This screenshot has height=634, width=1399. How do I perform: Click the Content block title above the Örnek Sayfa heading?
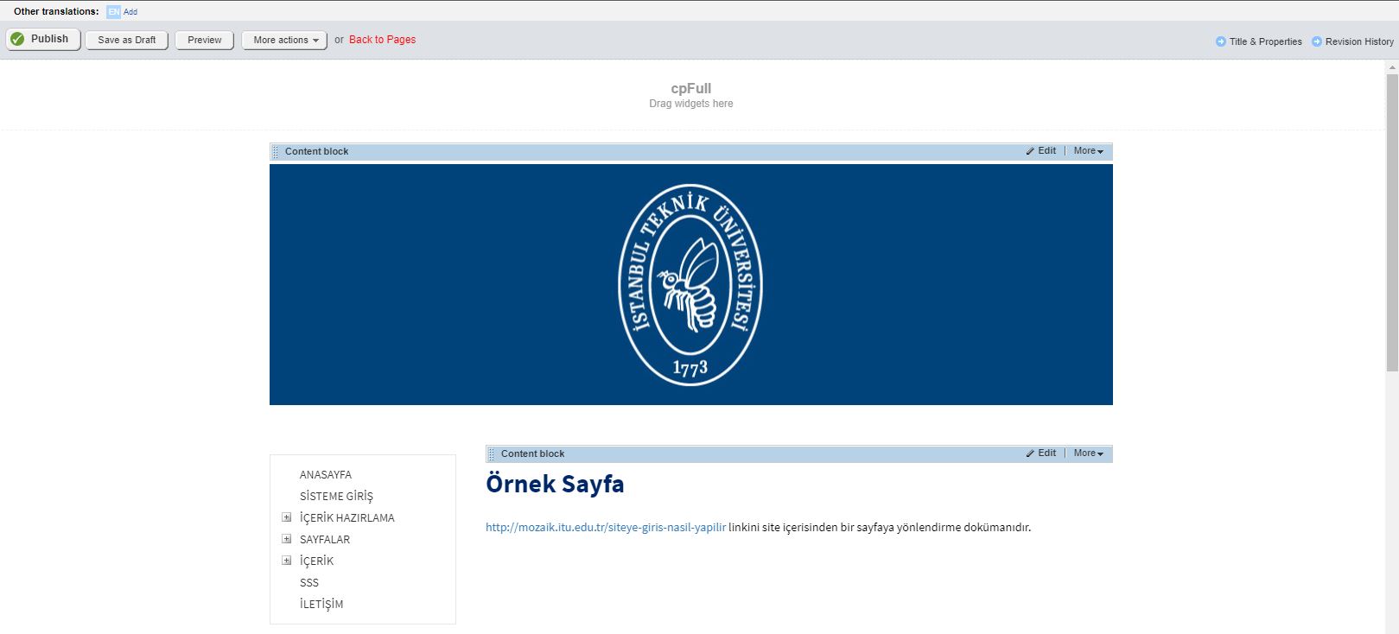(533, 453)
